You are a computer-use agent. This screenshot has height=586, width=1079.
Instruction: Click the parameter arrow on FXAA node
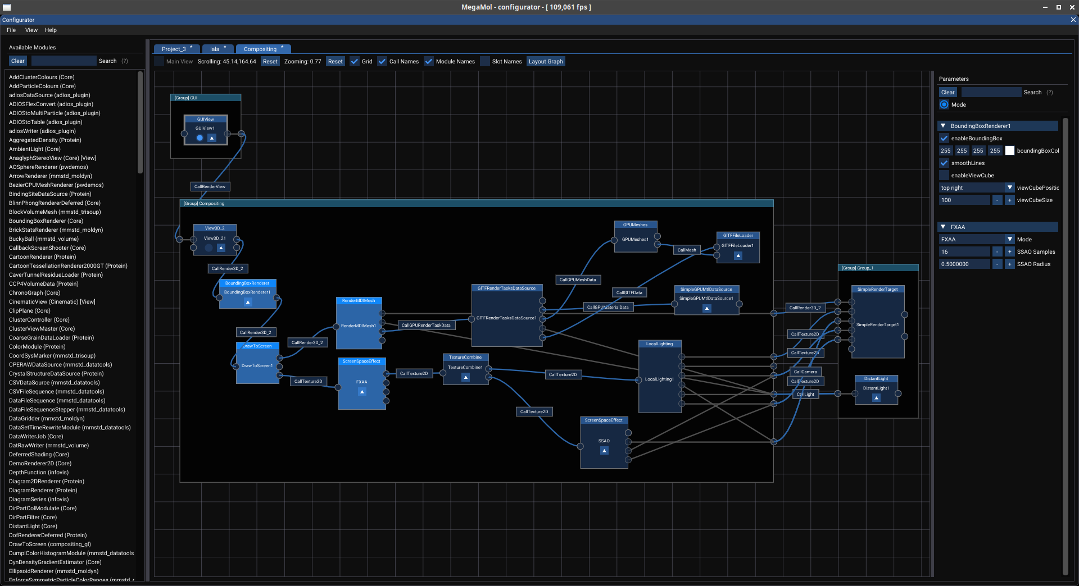(x=362, y=392)
